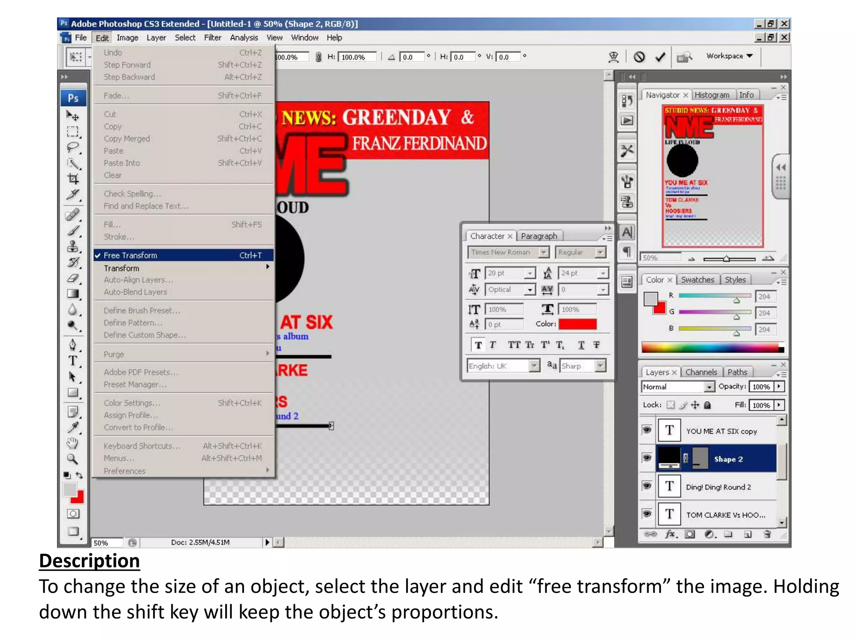Switch to the Swatches tab
This screenshot has height=640, width=854.
click(697, 280)
